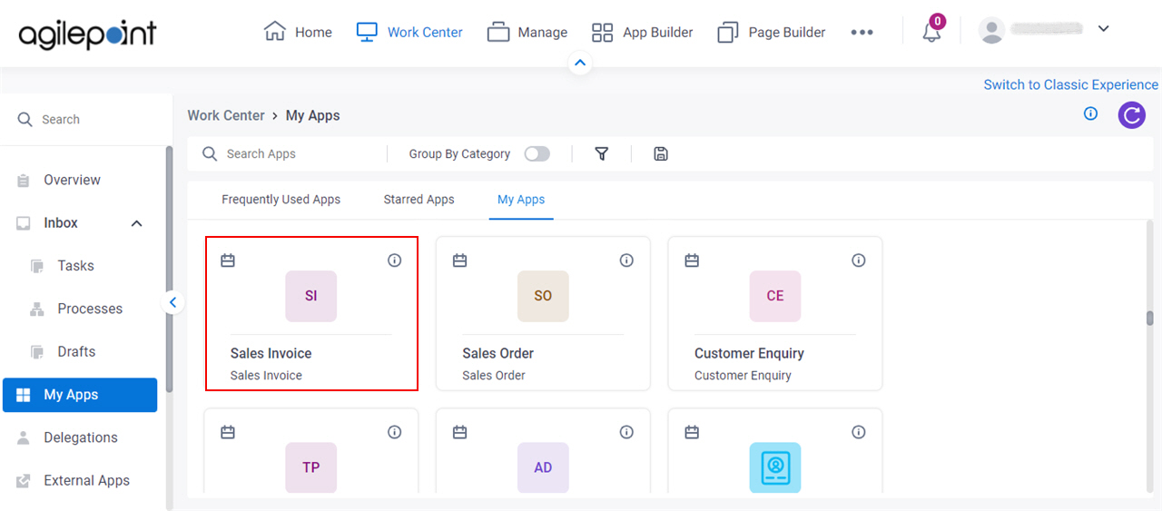Show info for Sales Order app
1162x511 pixels.
point(626,260)
